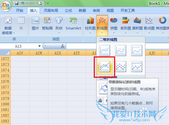Choose the stacked line chart thumbnail

pyautogui.click(x=121, y=50)
